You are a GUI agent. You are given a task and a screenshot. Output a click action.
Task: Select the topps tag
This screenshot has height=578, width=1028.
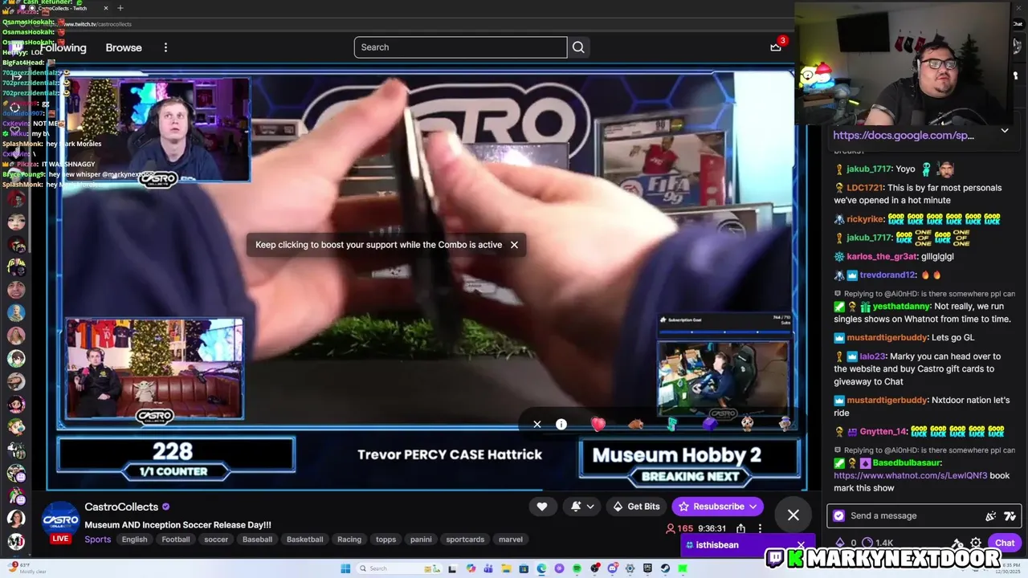coord(386,539)
